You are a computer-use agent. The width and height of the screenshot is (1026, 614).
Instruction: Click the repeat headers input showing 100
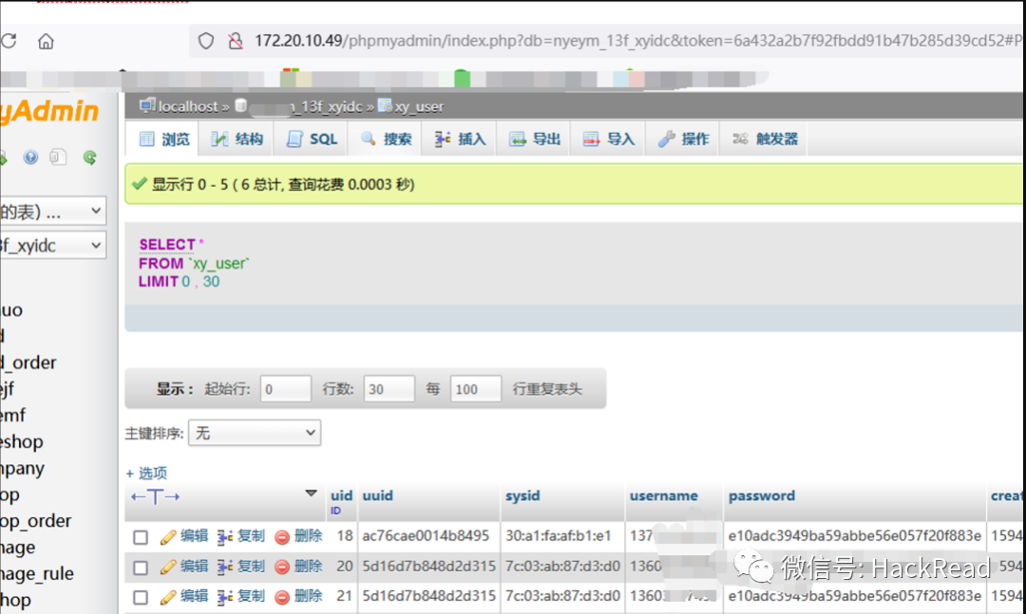[x=476, y=389]
